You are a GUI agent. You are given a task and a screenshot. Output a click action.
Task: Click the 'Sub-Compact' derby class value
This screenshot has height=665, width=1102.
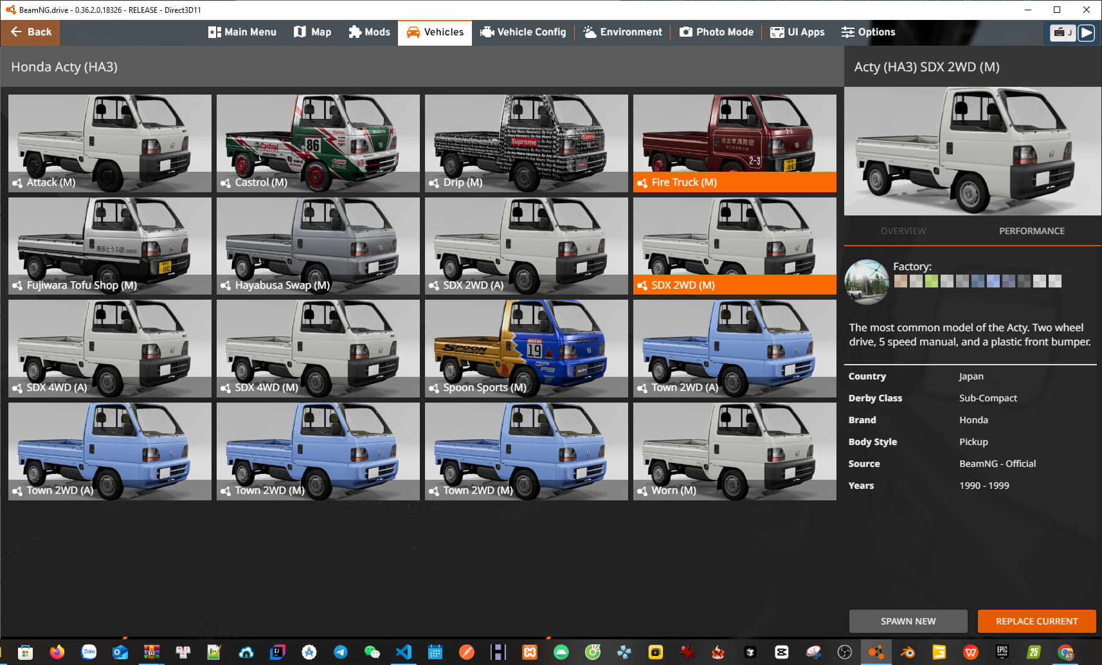pyautogui.click(x=988, y=398)
